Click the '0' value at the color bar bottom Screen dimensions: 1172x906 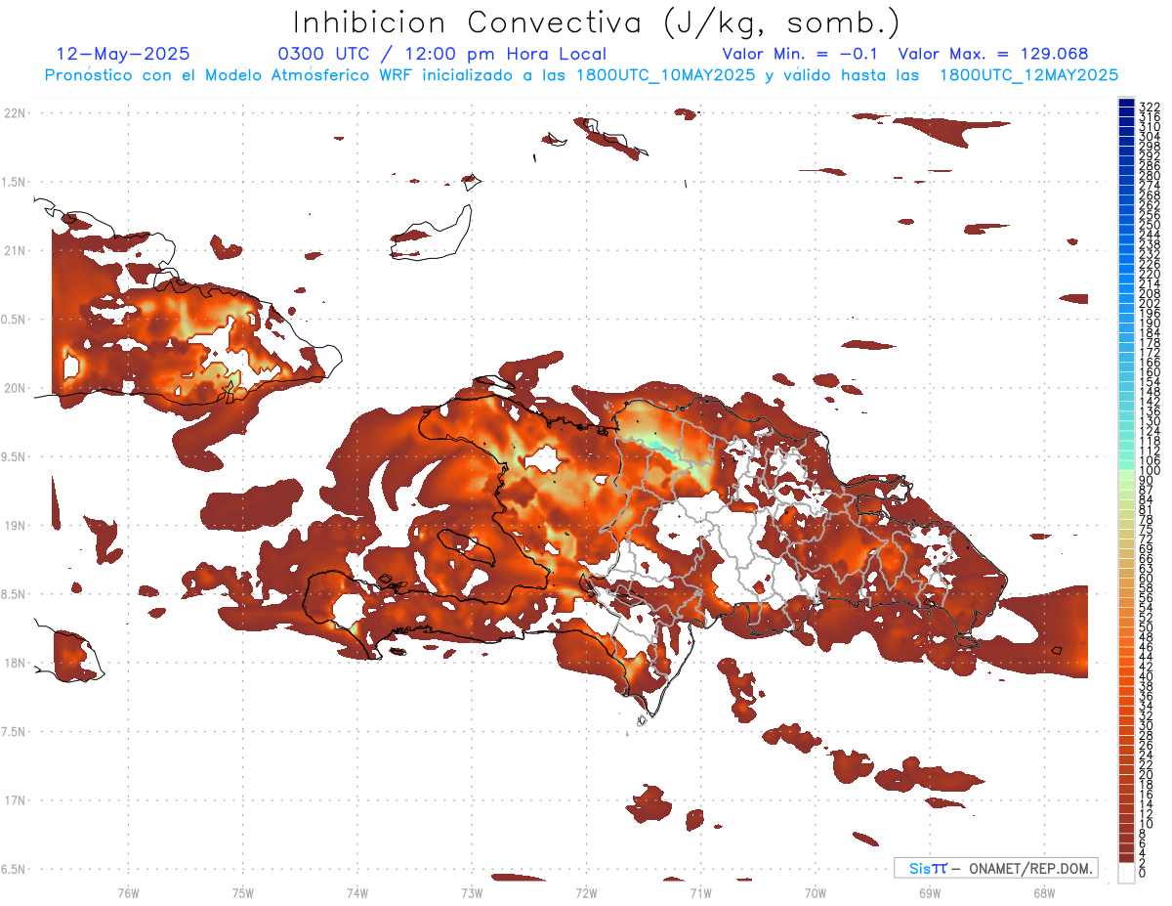point(1143,872)
